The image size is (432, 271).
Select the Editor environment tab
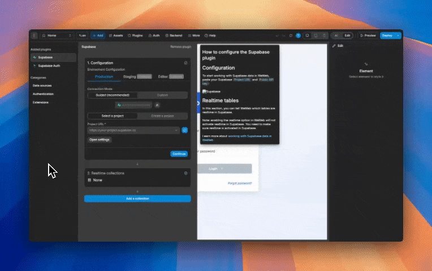(171, 77)
